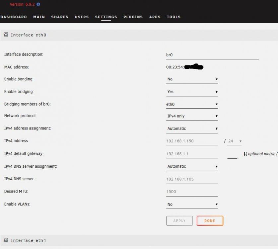Click the Desired MTU label
This screenshot has width=278, height=249.
(16, 191)
